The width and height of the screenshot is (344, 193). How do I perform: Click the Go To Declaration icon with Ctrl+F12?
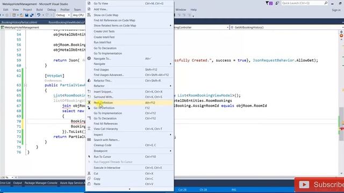point(89,118)
